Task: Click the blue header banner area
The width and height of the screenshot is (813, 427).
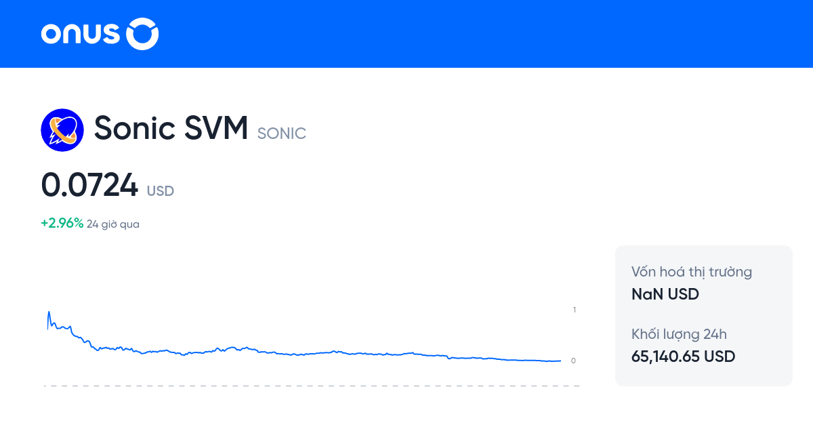Action: pos(406,34)
